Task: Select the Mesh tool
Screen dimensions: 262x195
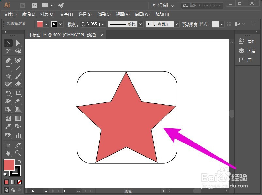Action: 8,118
